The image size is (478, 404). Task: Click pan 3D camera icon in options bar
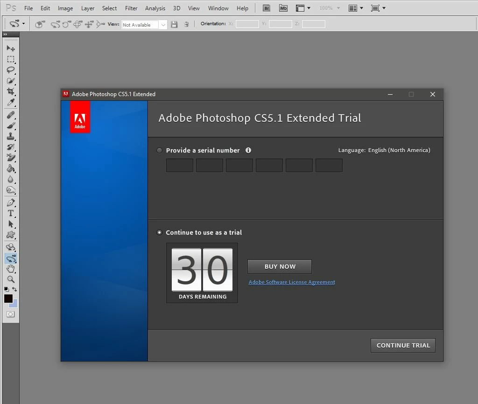[x=77, y=24]
